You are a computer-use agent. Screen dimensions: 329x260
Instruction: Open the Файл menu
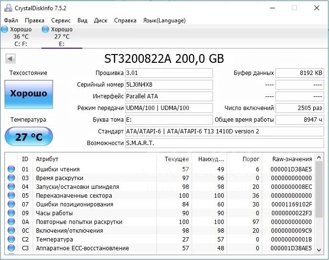point(11,20)
